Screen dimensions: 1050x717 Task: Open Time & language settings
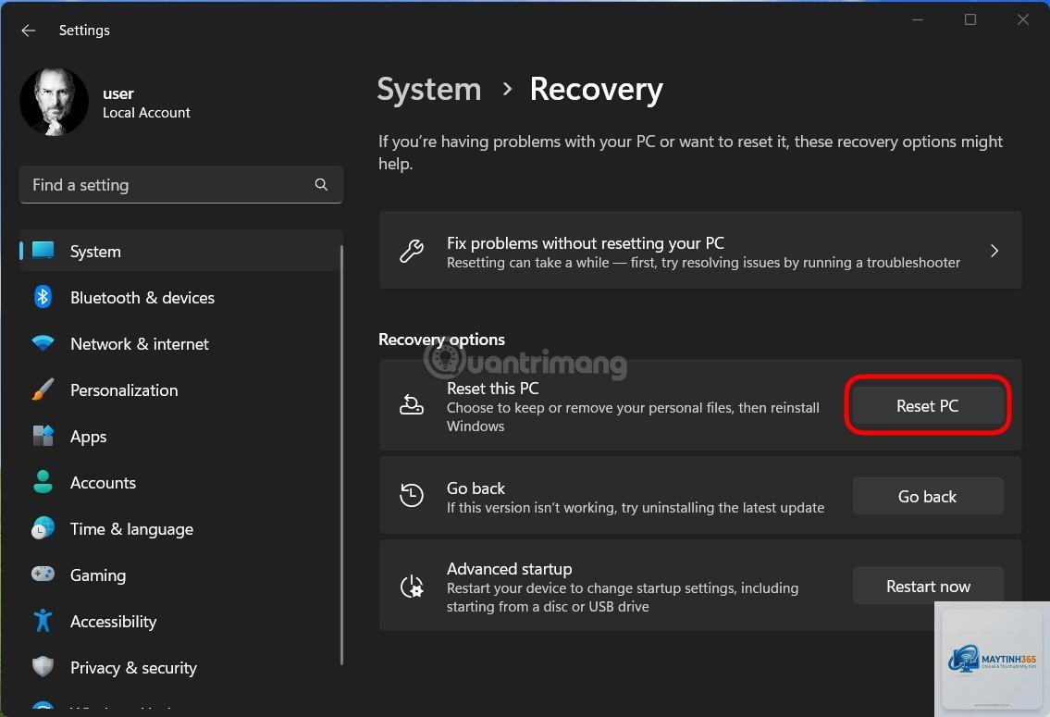[x=180, y=528]
